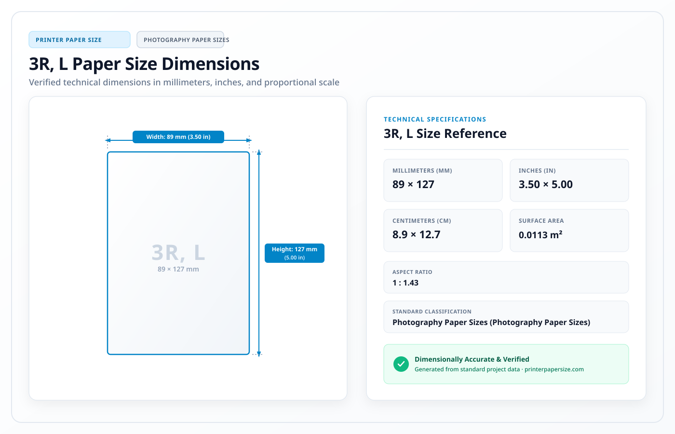
Task: Click the Generated from standard project data line
Action: 499,369
